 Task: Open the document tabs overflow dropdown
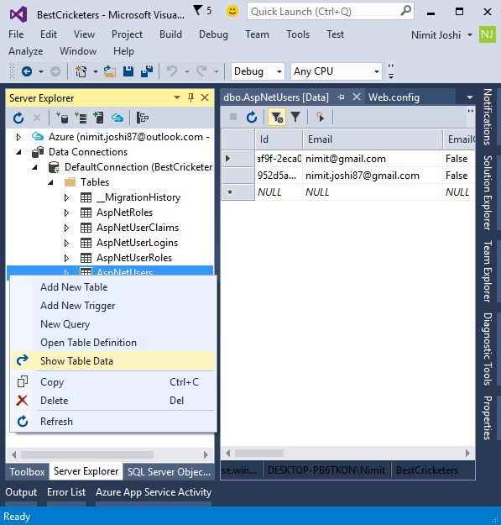tap(470, 97)
